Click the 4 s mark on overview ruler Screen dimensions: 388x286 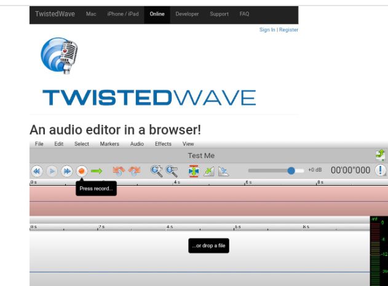(x=176, y=182)
